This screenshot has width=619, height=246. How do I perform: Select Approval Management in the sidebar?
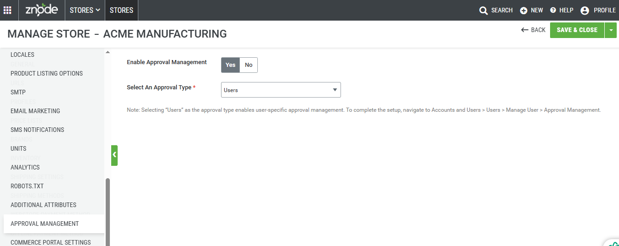[54, 224]
